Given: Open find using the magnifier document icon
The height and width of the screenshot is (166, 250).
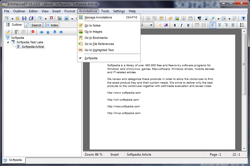Looking at the screenshot, I should pyautogui.click(x=235, y=18).
